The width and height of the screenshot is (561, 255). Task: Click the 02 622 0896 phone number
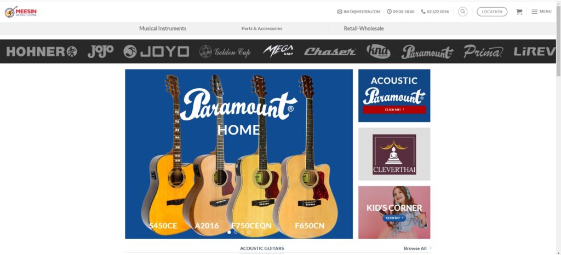pyautogui.click(x=435, y=12)
